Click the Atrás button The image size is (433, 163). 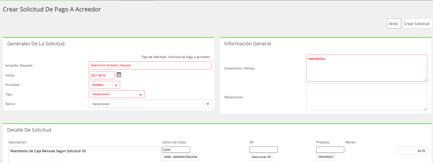[x=394, y=24]
